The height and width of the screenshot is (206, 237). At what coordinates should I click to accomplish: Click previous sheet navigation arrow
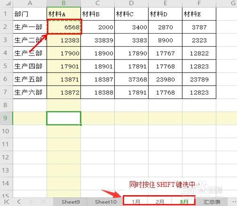(x=19, y=202)
